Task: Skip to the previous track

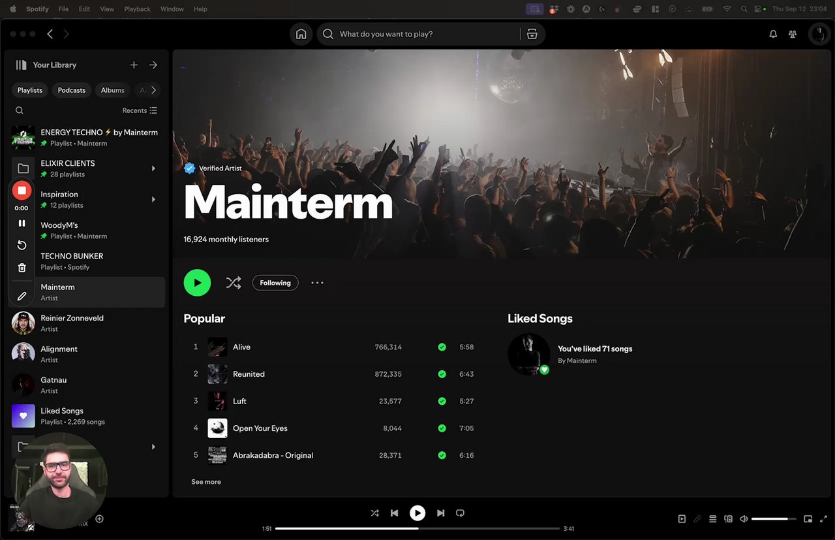Action: point(394,513)
